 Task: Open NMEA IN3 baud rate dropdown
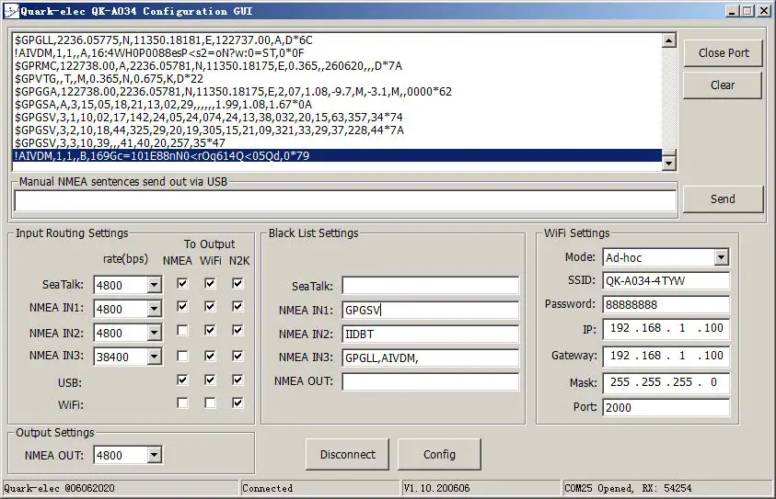(x=155, y=357)
